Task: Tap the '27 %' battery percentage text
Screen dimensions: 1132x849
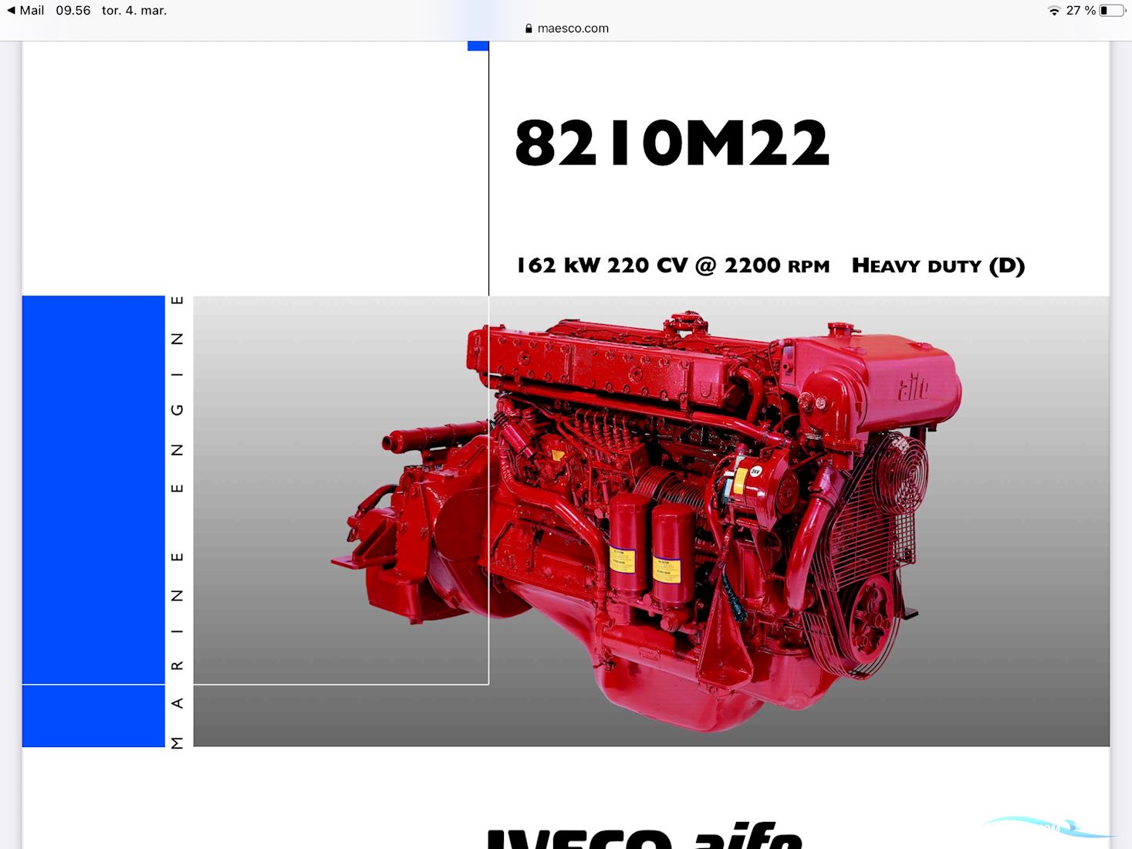Action: point(1080,11)
